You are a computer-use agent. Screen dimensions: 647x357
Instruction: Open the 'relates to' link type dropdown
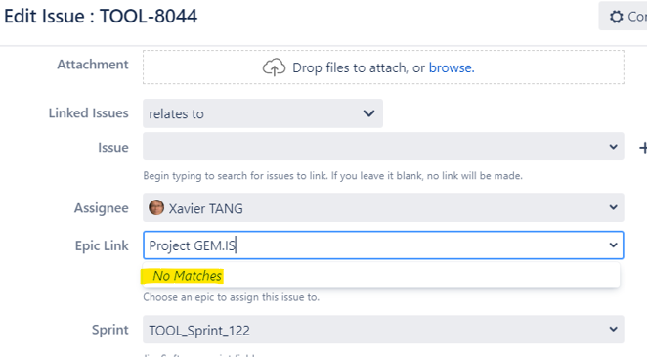tap(263, 113)
